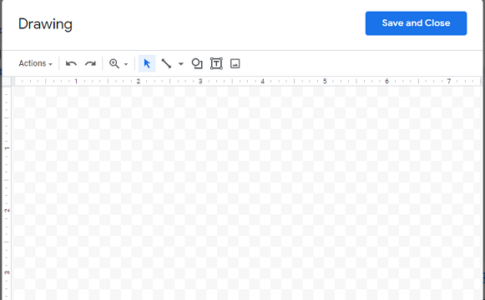Click vertical ruler at the 1 mark

(x=7, y=148)
